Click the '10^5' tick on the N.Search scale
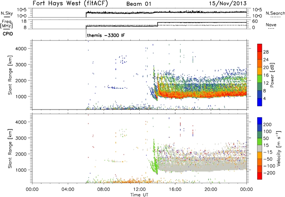Image resolution: width=285 pixels, height=197 pixels. [257, 10]
